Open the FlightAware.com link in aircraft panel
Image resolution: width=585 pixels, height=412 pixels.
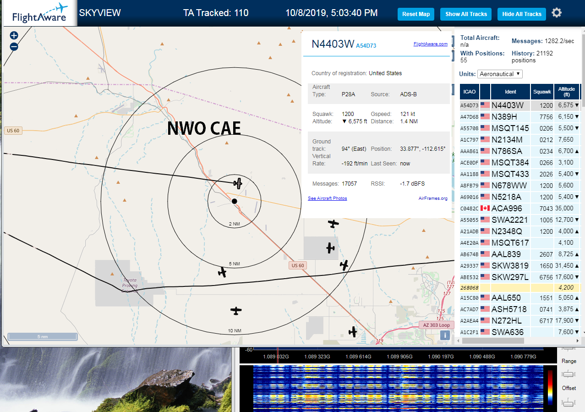tap(430, 44)
